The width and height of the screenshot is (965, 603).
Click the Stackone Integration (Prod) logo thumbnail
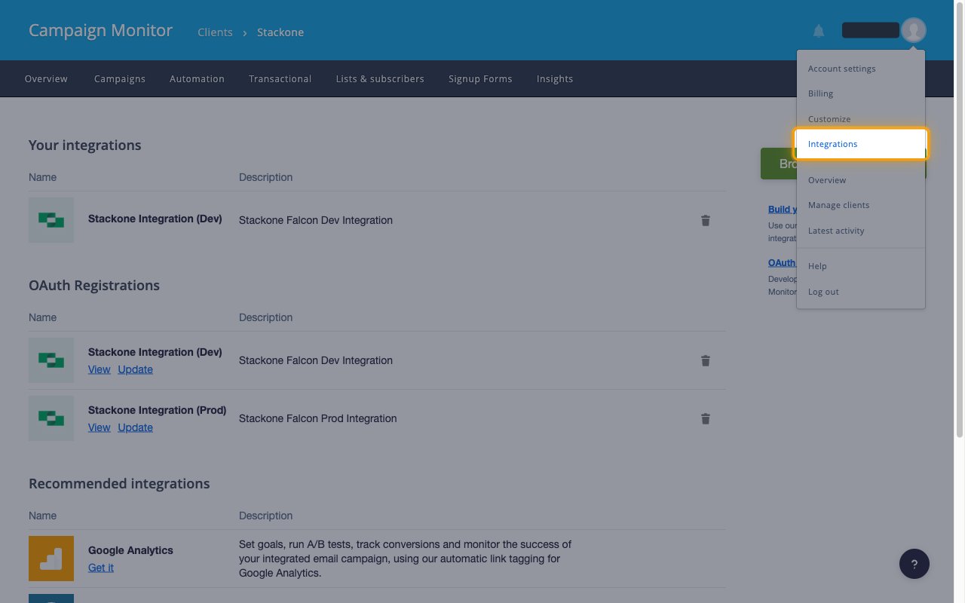[x=51, y=418]
